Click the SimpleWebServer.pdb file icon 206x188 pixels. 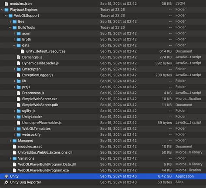[19, 105]
